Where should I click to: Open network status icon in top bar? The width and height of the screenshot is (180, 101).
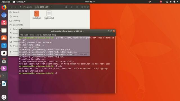(x=167, y=2)
